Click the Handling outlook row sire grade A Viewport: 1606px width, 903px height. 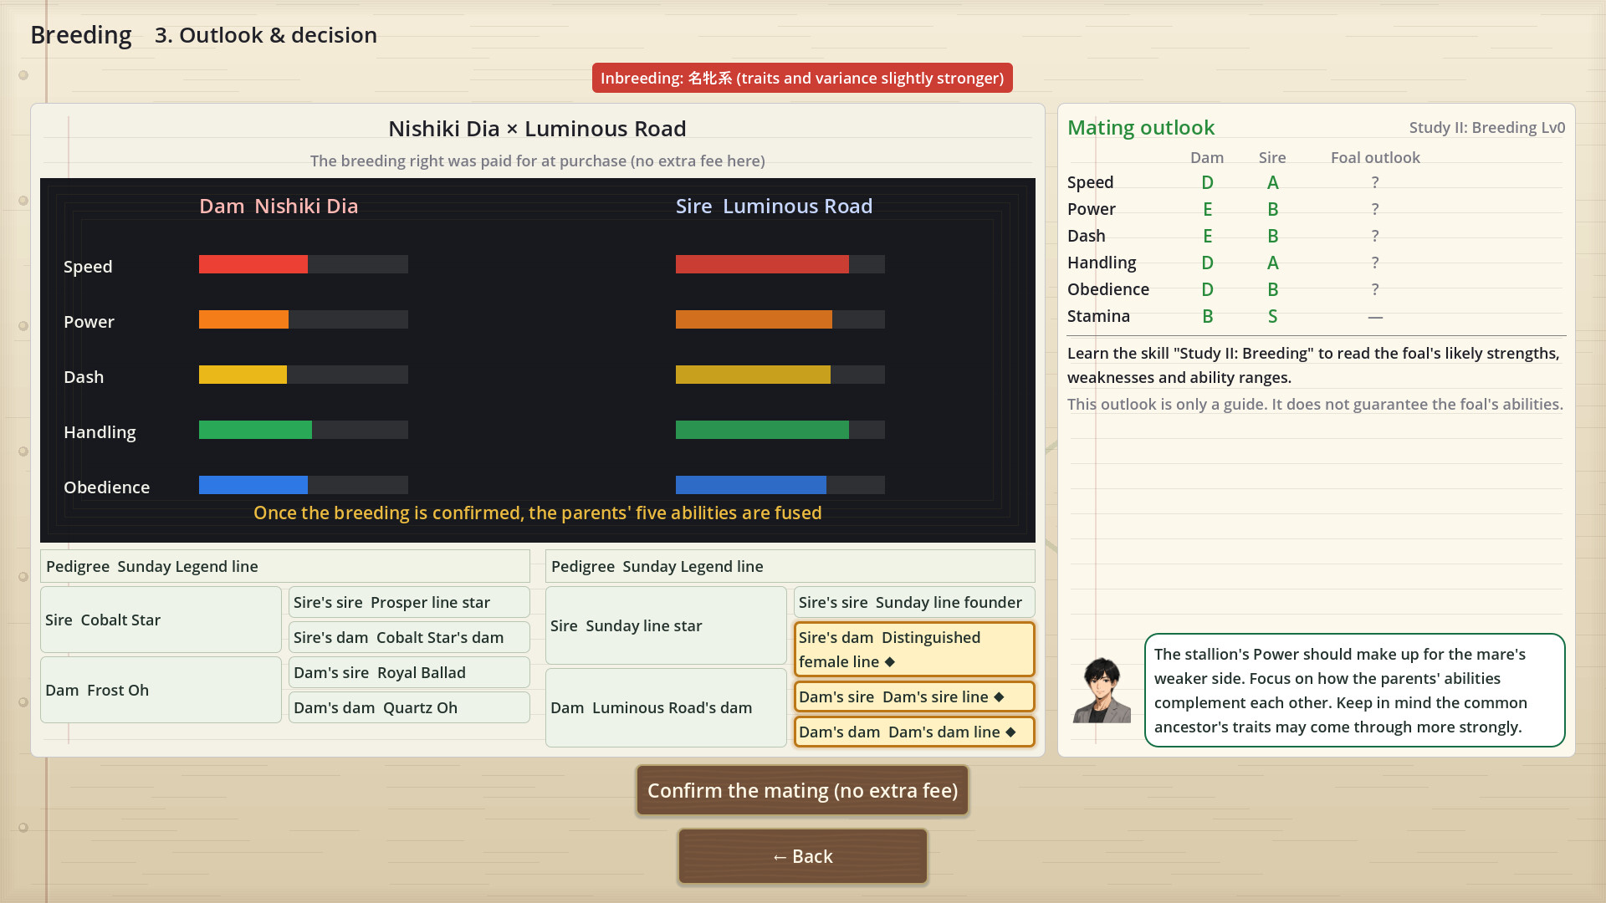(x=1272, y=263)
